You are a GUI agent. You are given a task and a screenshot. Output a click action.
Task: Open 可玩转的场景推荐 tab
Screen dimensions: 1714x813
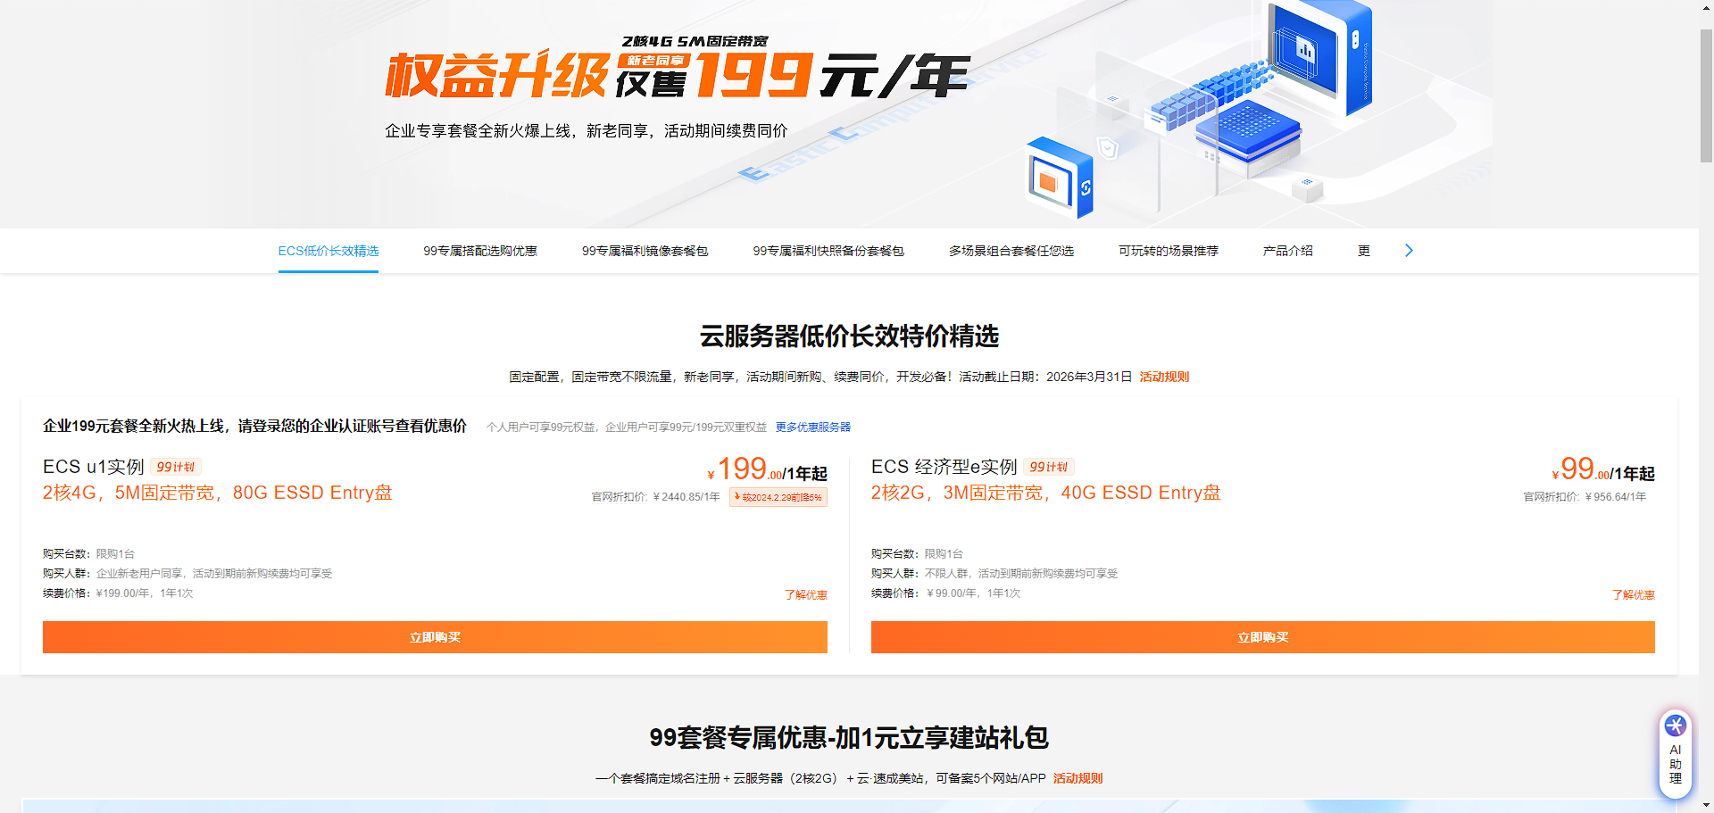1169,251
